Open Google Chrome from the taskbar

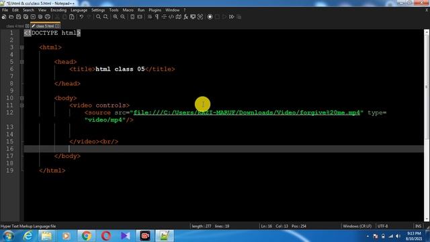[86, 236]
